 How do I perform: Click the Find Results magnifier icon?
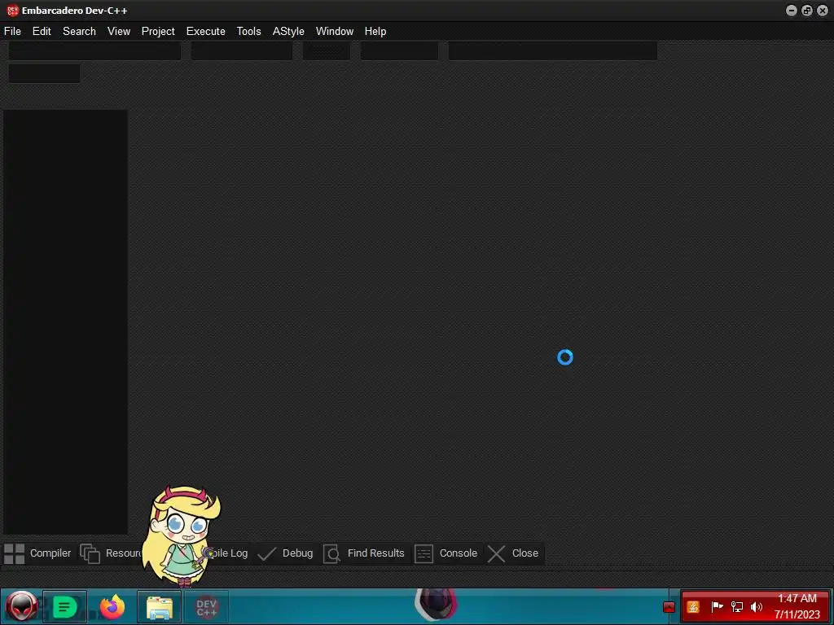pos(331,553)
